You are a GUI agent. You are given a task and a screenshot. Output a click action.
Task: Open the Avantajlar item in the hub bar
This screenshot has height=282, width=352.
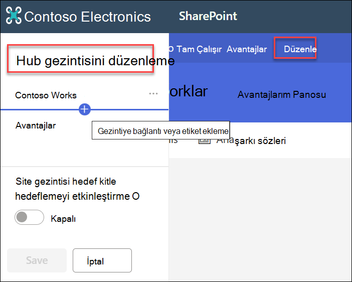click(247, 49)
